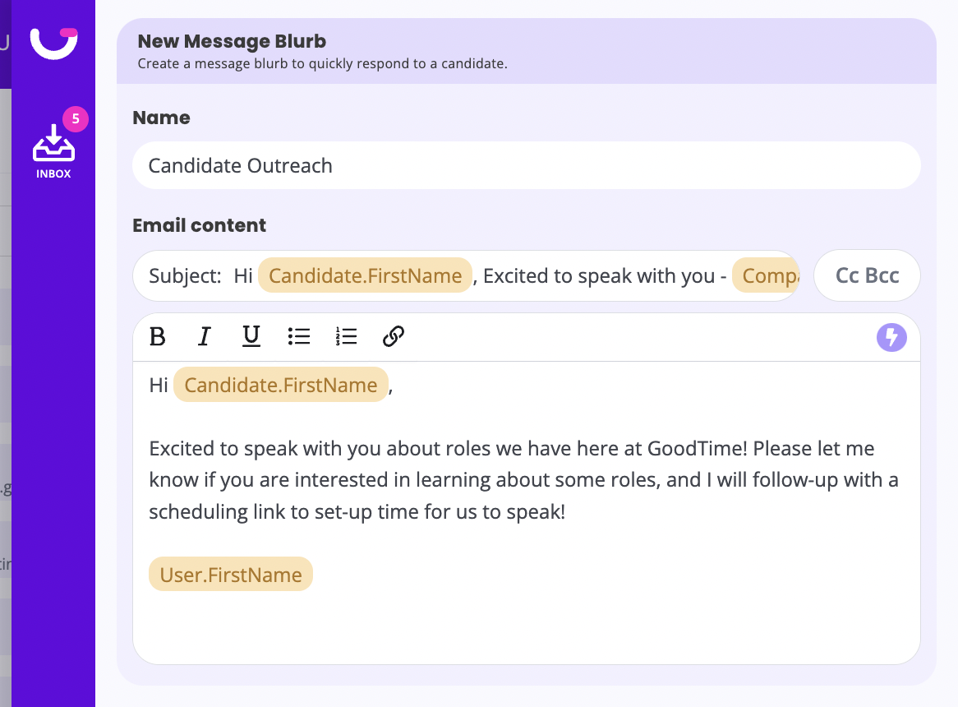Open the purple lightning bolt menu

point(891,337)
